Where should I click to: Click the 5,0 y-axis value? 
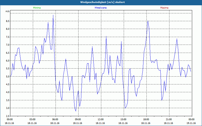8,77
